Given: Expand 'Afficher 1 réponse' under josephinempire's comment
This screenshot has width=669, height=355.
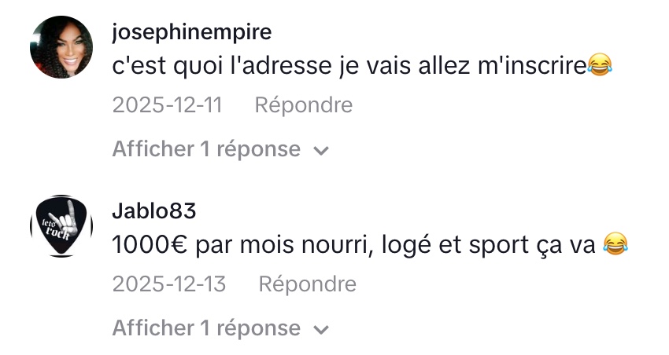Looking at the screenshot, I should [206, 149].
